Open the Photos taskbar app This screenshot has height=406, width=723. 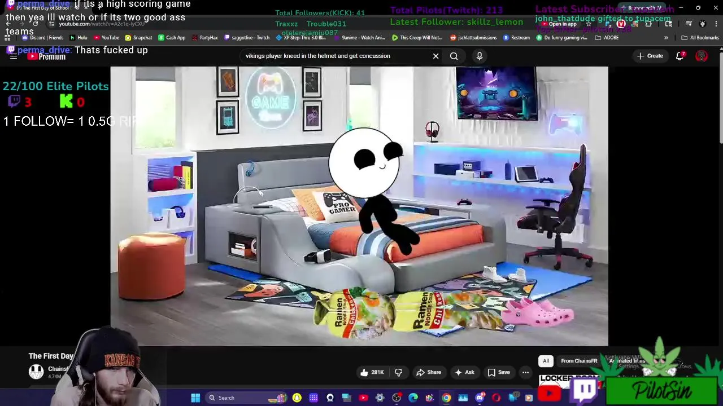click(463, 398)
